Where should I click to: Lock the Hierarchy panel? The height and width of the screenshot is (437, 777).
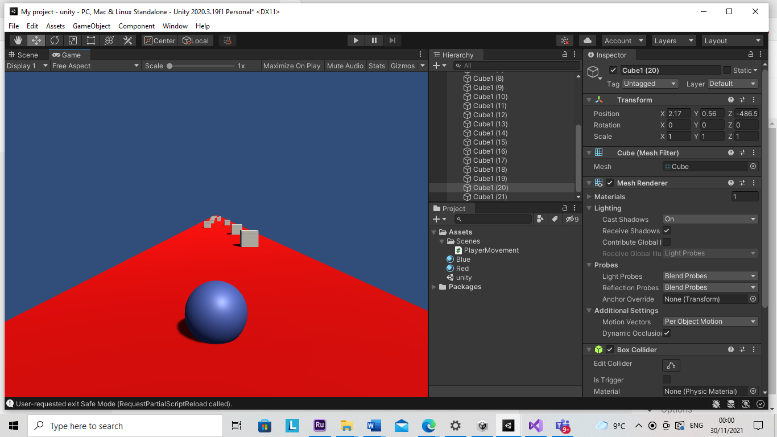[565, 55]
